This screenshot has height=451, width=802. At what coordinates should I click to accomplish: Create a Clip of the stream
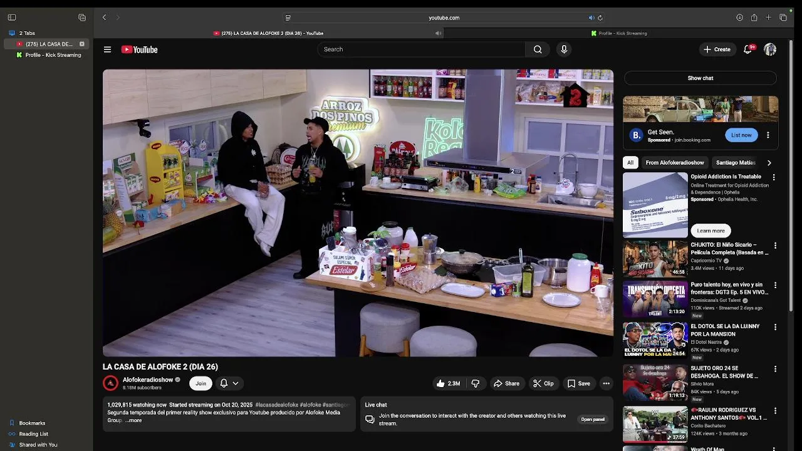pyautogui.click(x=543, y=383)
